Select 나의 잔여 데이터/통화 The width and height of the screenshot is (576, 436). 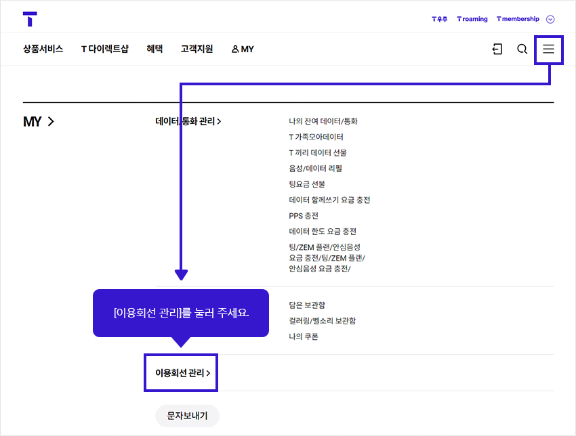tap(323, 121)
